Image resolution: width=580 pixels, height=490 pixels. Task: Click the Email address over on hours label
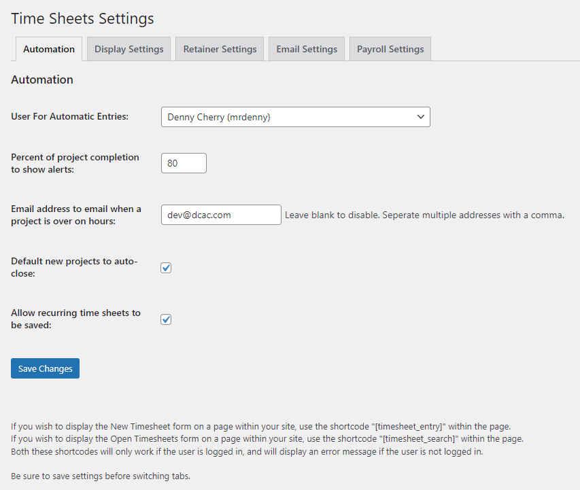(76, 215)
